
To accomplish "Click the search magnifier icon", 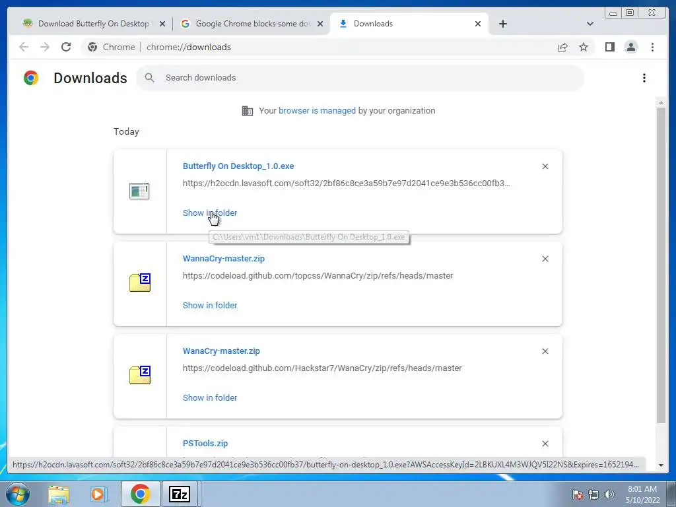I will point(149,78).
